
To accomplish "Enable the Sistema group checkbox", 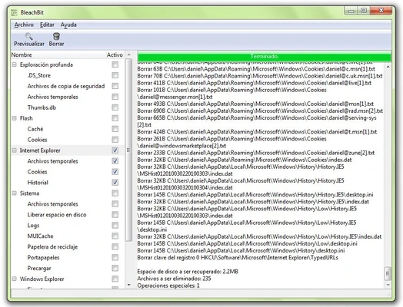I will 115,193.
